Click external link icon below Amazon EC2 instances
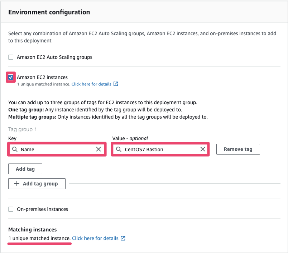The width and height of the screenshot is (288, 253). pyautogui.click(x=116, y=84)
